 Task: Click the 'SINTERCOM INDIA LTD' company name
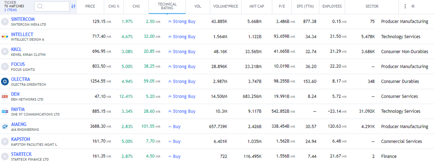click(x=29, y=25)
